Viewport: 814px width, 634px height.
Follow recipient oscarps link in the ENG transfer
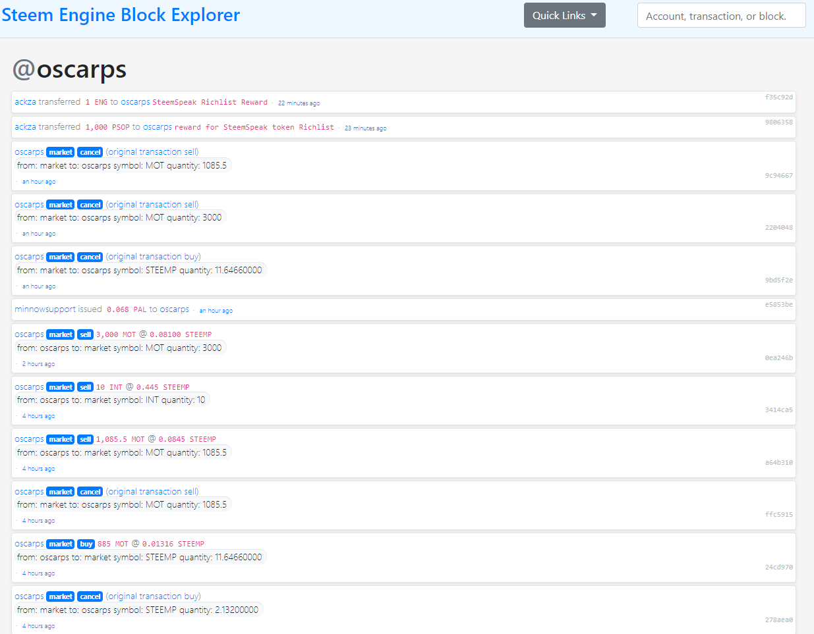pyautogui.click(x=135, y=102)
